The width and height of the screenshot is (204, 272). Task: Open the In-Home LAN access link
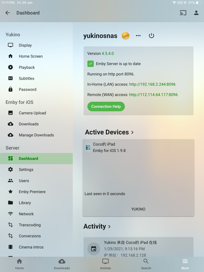152,84
